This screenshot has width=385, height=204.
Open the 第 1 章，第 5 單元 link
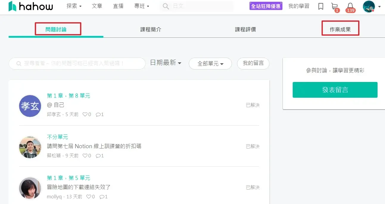tap(68, 178)
